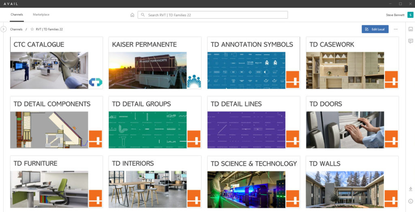Open the TD Detail Lines purple thumbnail

246,130
